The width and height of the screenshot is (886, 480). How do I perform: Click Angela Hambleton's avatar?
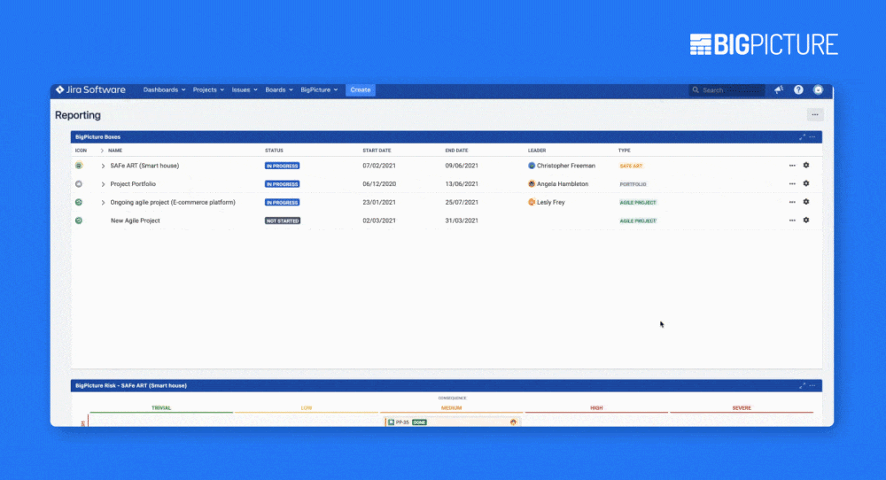531,183
